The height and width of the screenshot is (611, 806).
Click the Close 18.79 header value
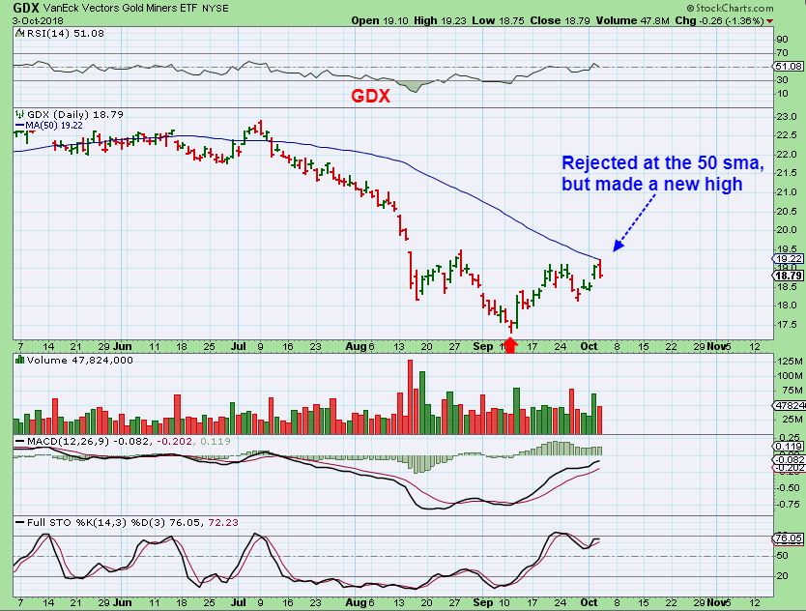pos(561,20)
